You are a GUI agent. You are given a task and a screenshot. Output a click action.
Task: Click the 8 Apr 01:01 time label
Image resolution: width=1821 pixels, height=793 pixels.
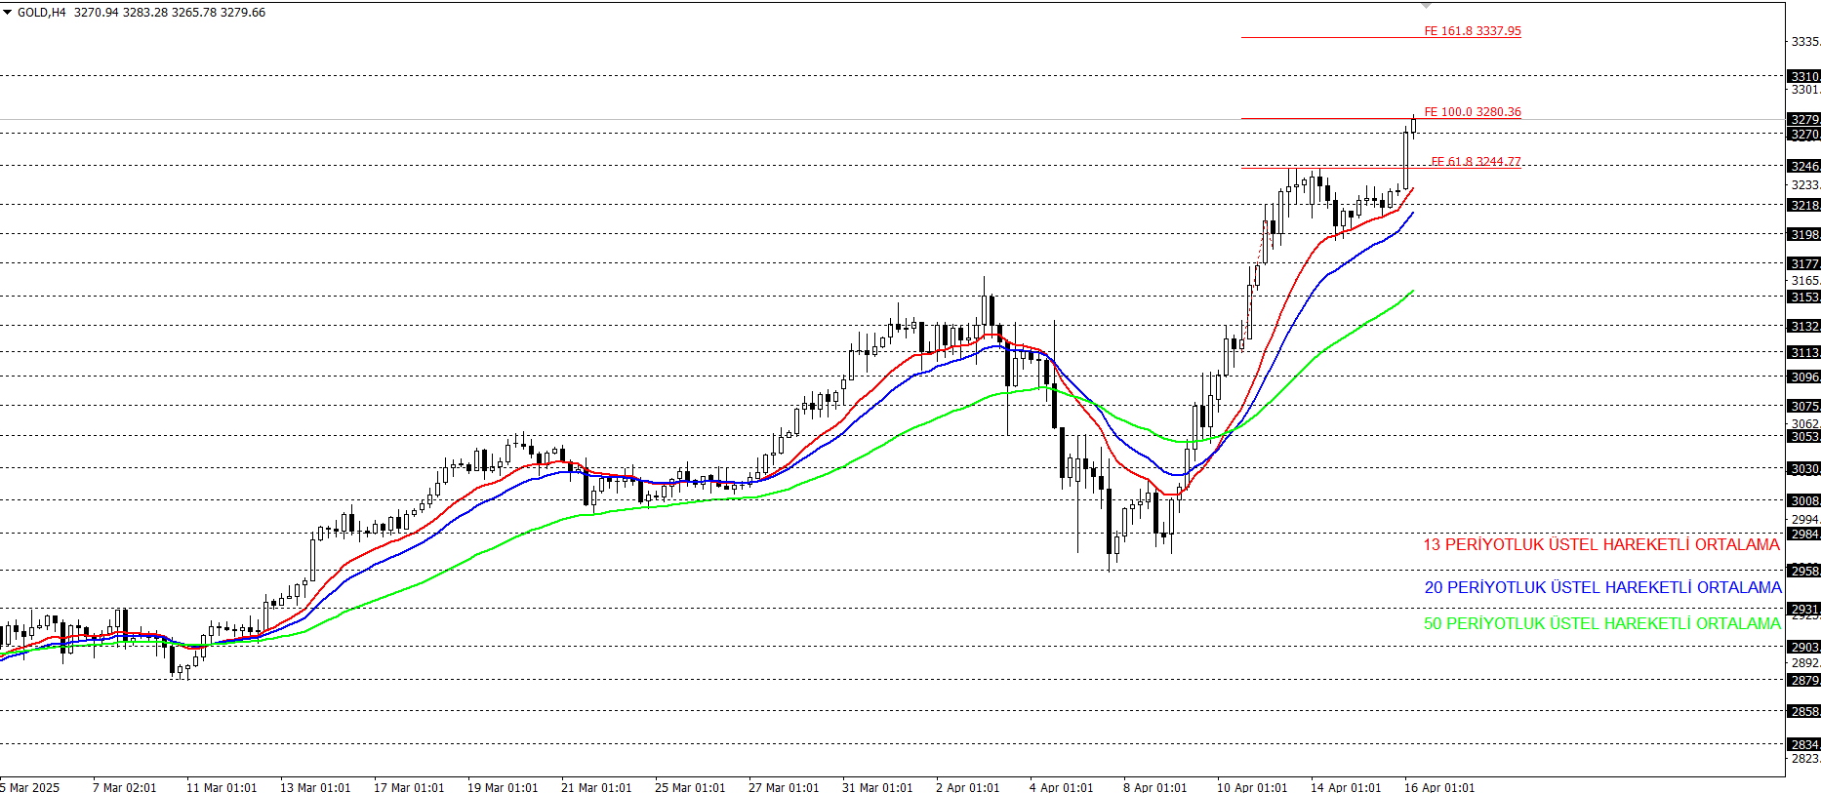pyautogui.click(x=1154, y=787)
